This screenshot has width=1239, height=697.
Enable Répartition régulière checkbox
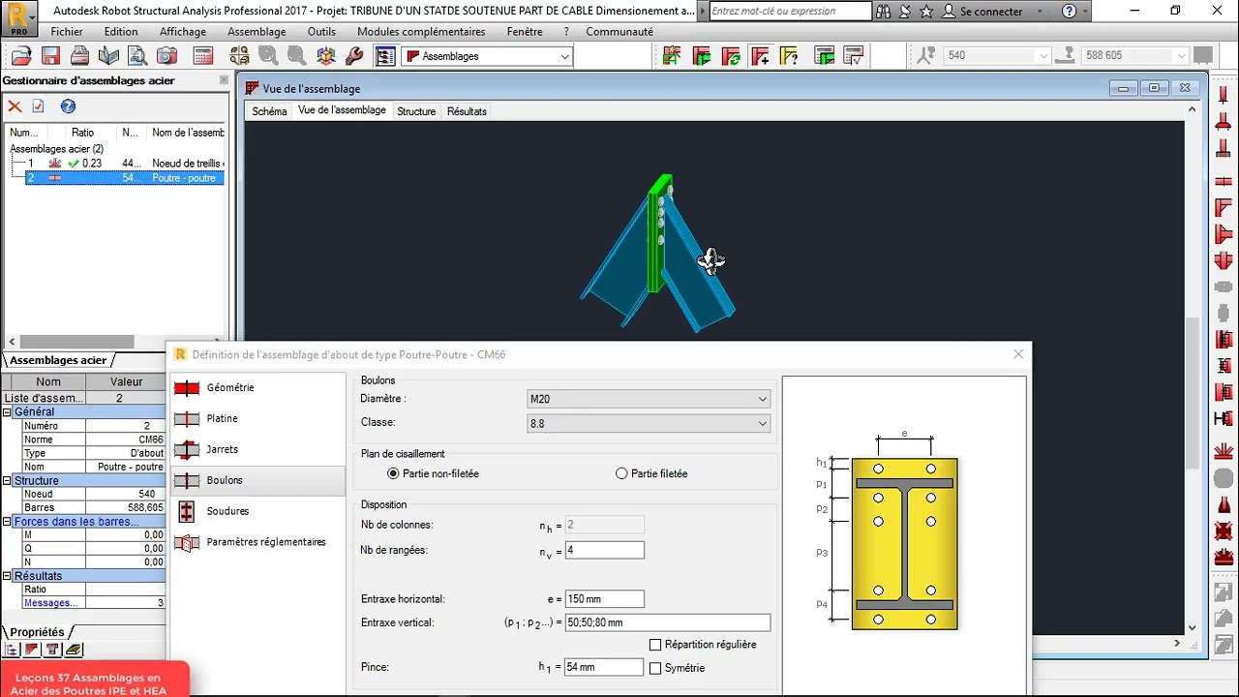click(x=655, y=645)
